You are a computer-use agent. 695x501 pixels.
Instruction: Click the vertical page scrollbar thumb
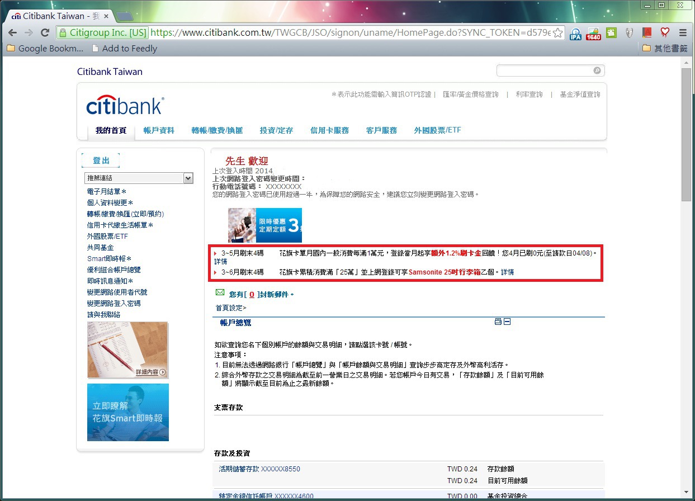pos(687,134)
